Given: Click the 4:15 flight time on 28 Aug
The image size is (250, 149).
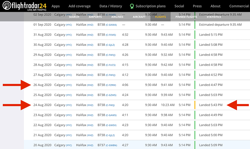Looking at the screenshot, I should point(125,65).
